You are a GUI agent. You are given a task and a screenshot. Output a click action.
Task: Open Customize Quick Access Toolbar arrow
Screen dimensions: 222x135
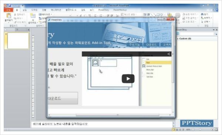(22, 6)
